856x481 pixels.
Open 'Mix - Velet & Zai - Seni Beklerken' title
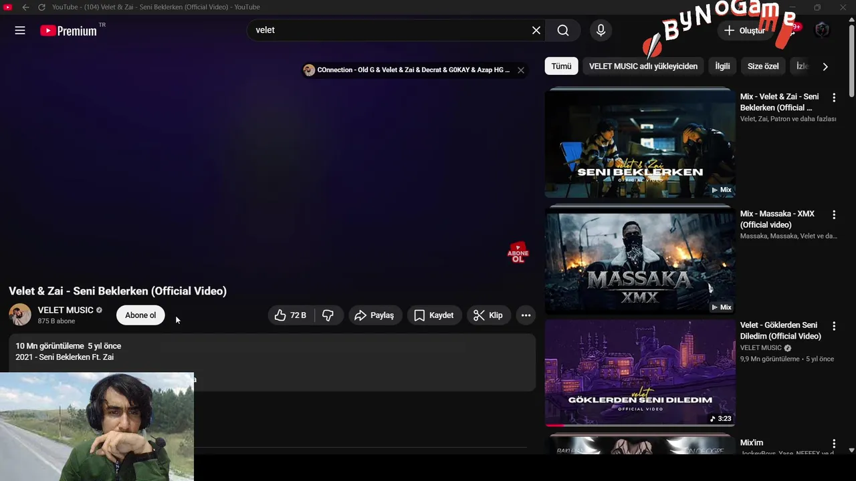point(780,102)
